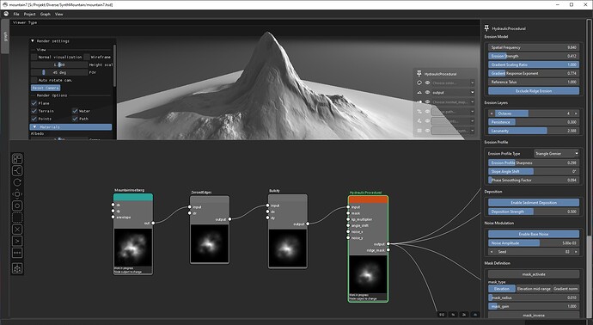Click the points icon in viewport overlay
593x325 pixels.
(419, 120)
